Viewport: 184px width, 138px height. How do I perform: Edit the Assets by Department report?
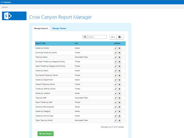point(116,80)
